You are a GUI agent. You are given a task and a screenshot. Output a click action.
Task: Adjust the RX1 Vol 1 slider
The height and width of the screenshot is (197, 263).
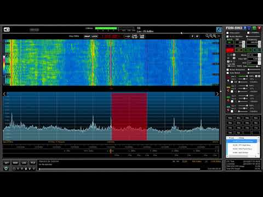click(x=243, y=76)
